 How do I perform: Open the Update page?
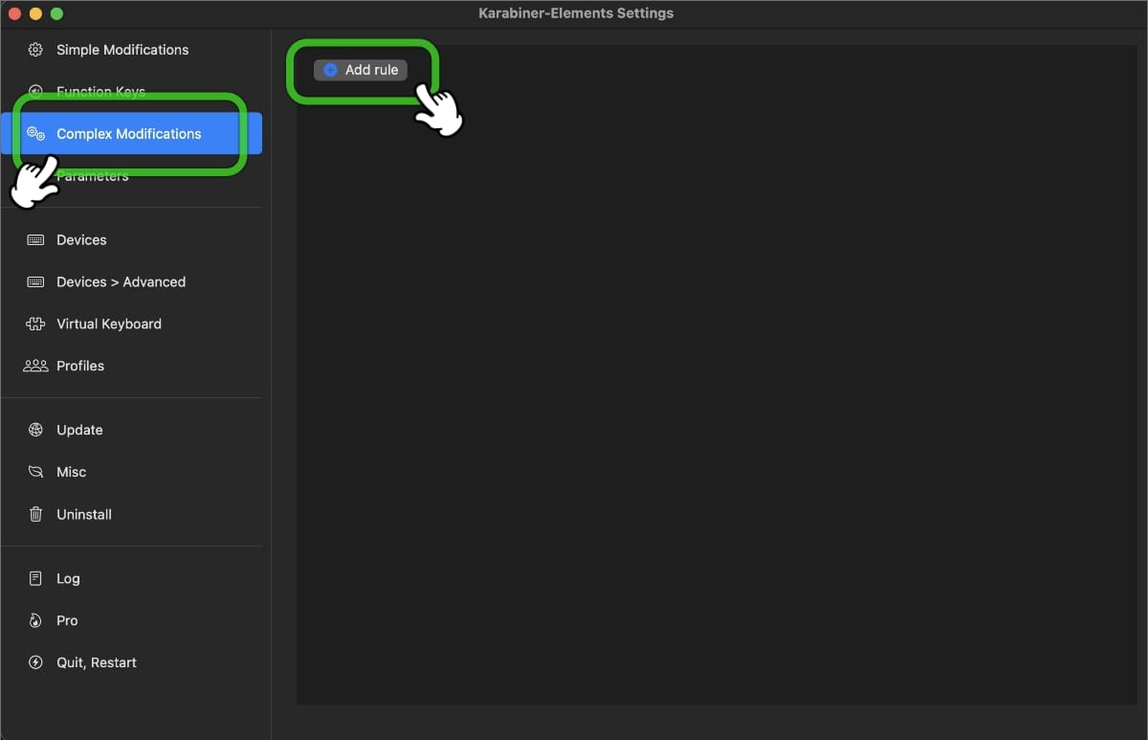click(131, 430)
